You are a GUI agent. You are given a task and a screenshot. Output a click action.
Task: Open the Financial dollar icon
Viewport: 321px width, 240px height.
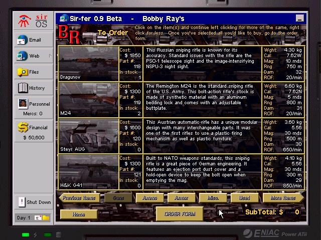pyautogui.click(x=23, y=128)
